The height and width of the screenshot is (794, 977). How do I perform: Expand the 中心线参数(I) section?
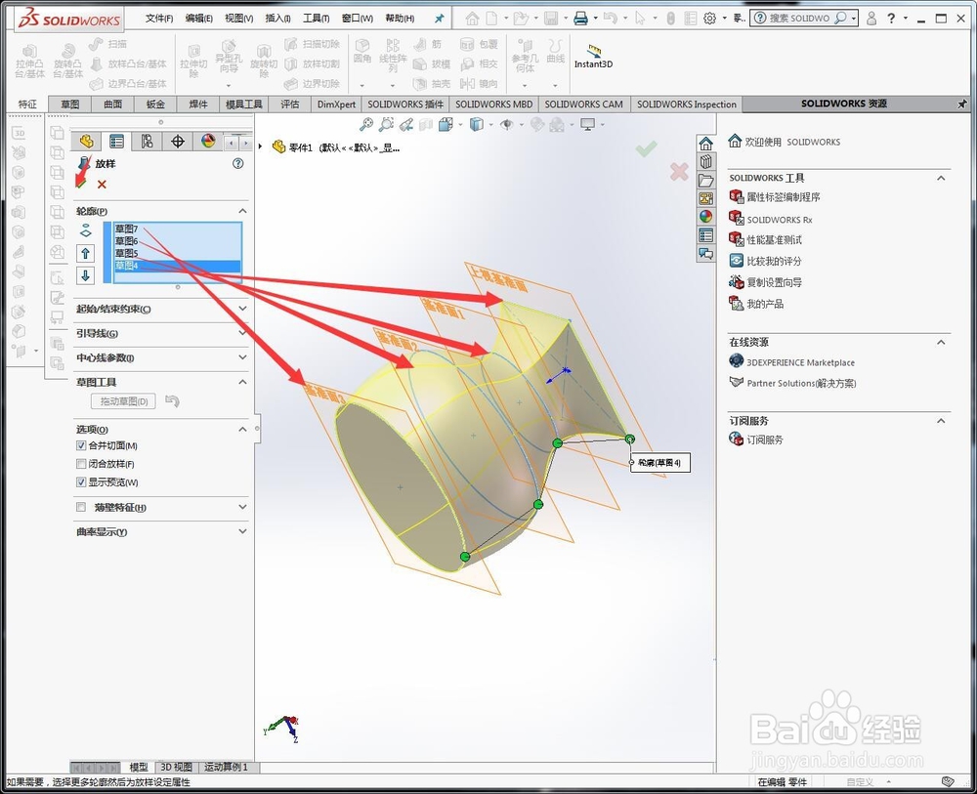pos(242,357)
